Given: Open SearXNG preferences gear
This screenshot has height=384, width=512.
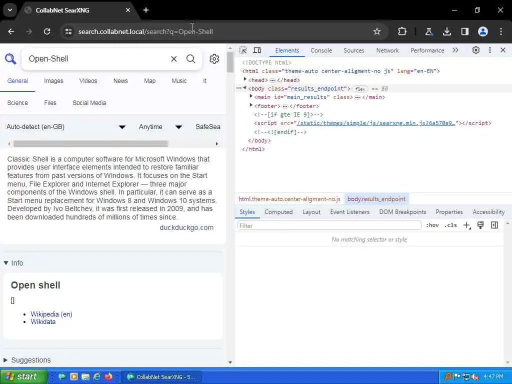Looking at the screenshot, I should [214, 59].
